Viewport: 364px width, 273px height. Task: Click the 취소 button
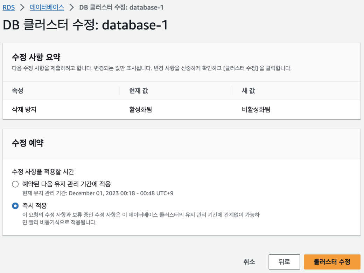tap(249, 262)
